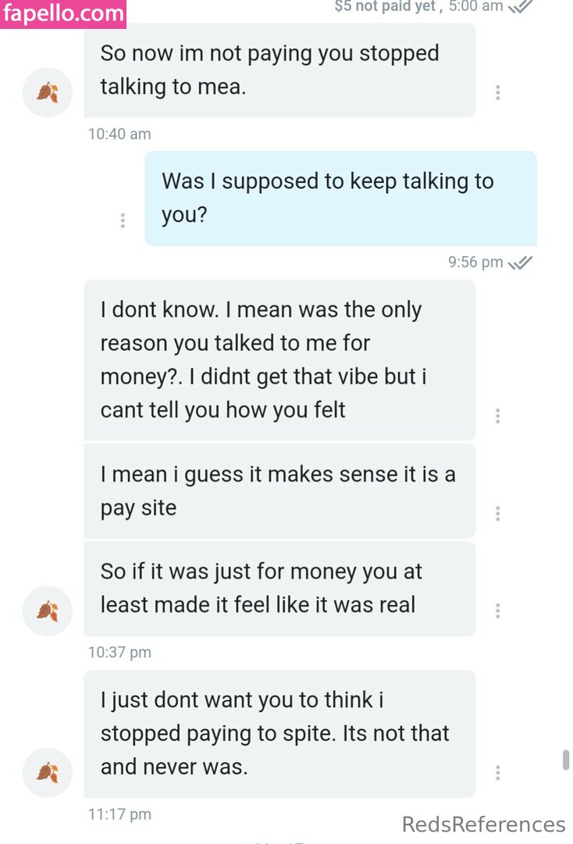Tap the "So now im not paying" message
This screenshot has width=573, height=844.
tap(279, 70)
